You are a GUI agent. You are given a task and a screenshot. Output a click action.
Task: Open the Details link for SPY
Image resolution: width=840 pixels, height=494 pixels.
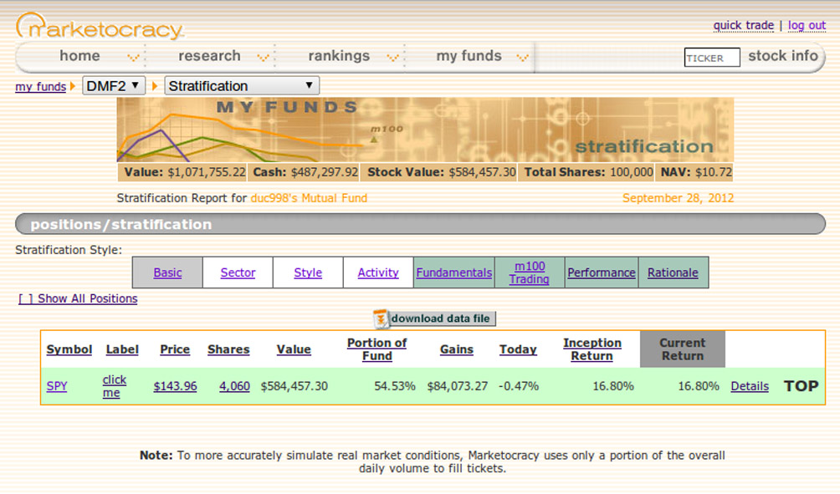pos(750,386)
